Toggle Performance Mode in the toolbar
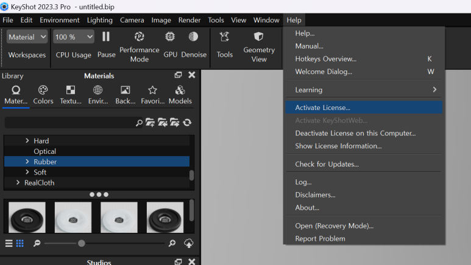Screen dimensions: 471x265 (x=139, y=46)
